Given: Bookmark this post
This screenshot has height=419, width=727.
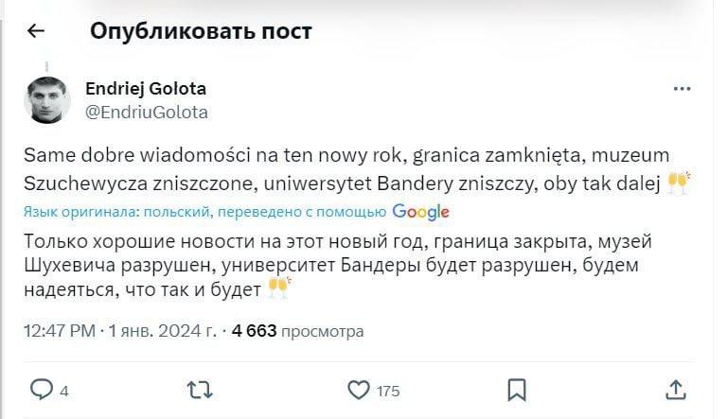Looking at the screenshot, I should click(516, 390).
